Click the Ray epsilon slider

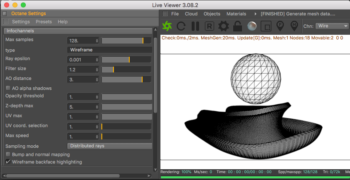tap(126, 60)
